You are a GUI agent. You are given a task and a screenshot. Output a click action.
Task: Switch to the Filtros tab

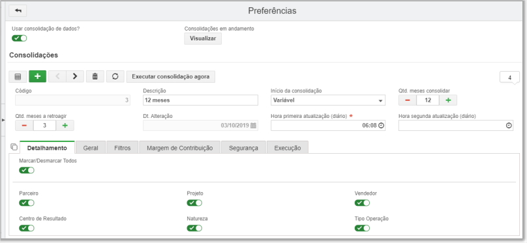pos(123,148)
